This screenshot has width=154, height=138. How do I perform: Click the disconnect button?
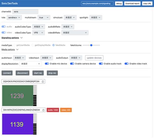point(22,73)
